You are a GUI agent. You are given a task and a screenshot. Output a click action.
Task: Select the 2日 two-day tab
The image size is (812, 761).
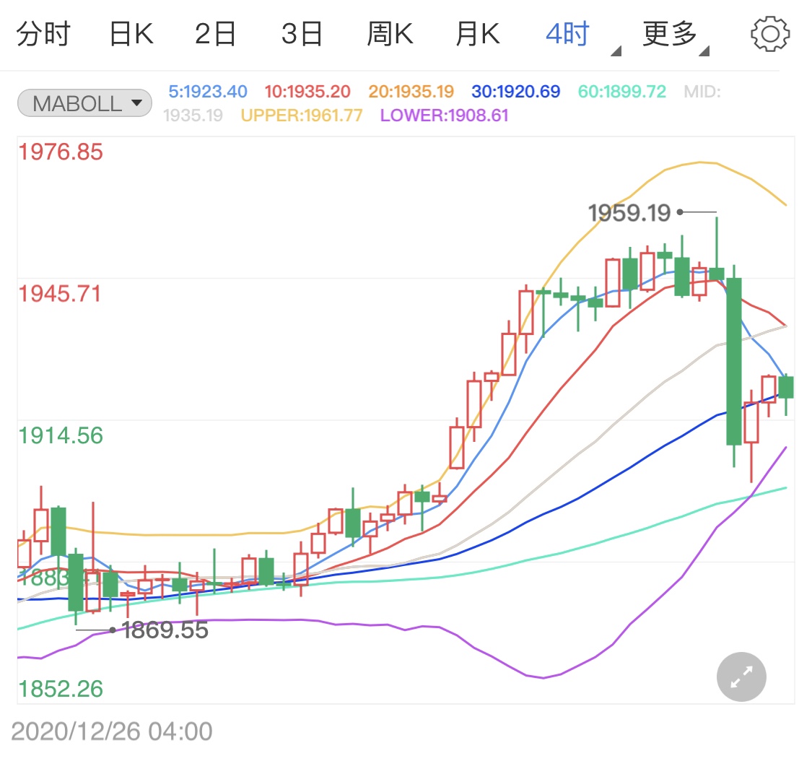pos(215,34)
